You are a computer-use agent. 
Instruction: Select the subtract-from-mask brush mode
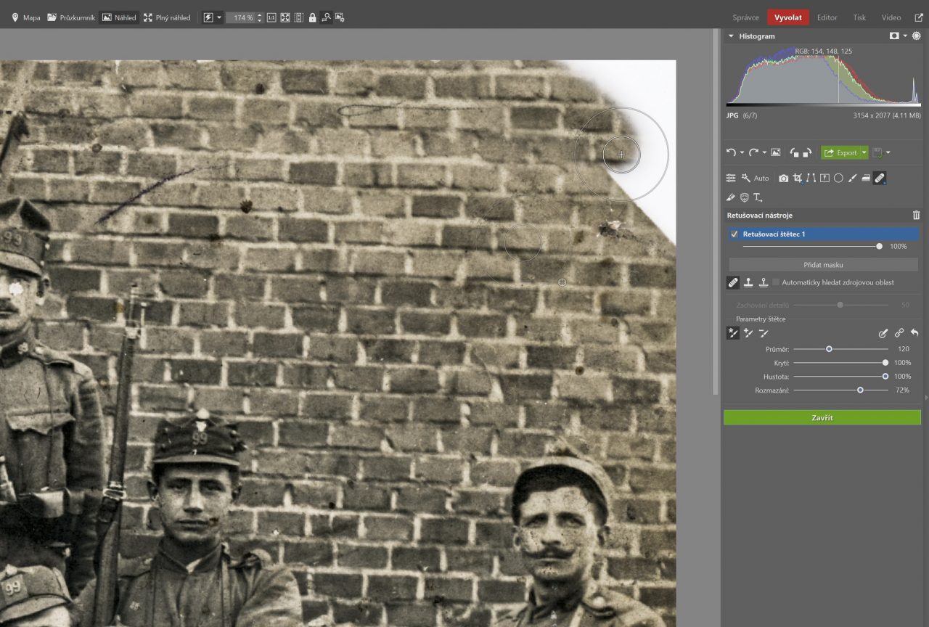[763, 333]
